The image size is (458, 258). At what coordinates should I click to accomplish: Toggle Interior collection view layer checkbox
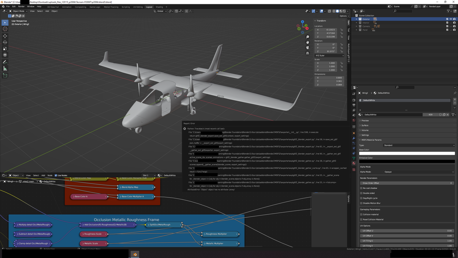coord(447,23)
